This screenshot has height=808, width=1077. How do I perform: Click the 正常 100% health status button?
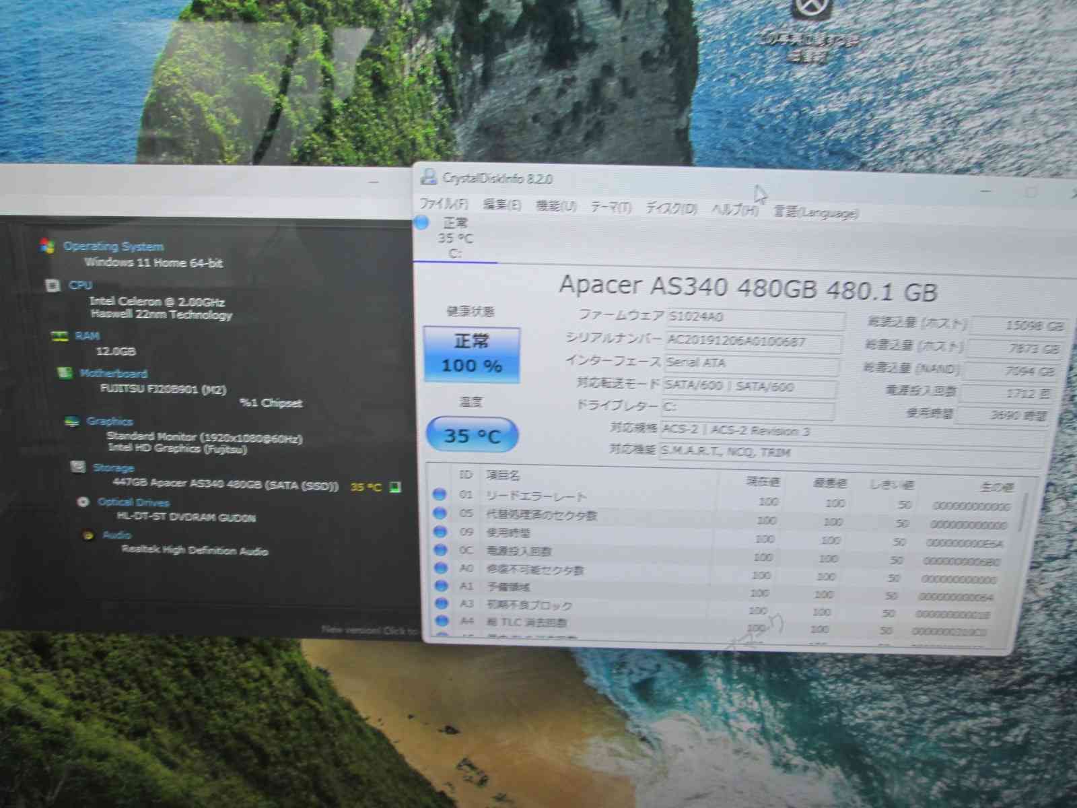pos(471,353)
